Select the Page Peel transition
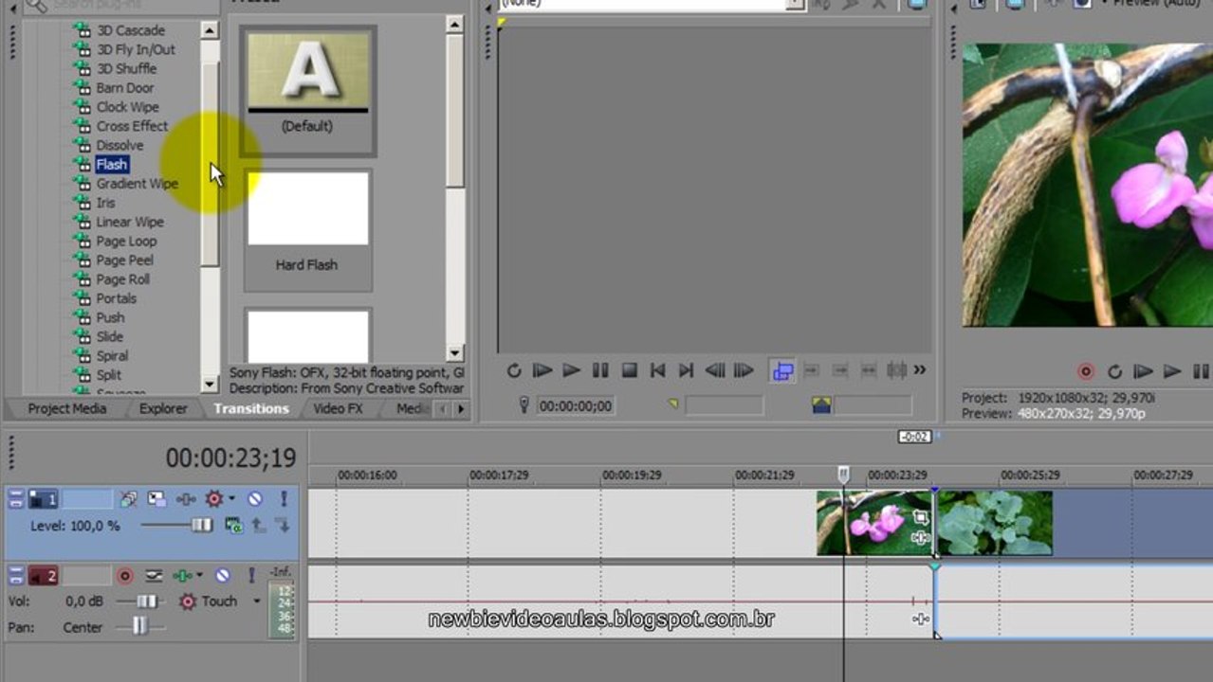The width and height of the screenshot is (1213, 682). [x=124, y=260]
